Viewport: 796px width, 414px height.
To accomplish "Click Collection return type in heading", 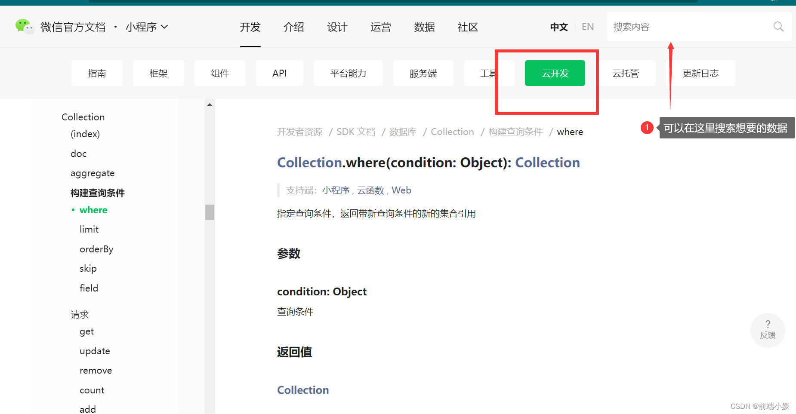I will 547,163.
